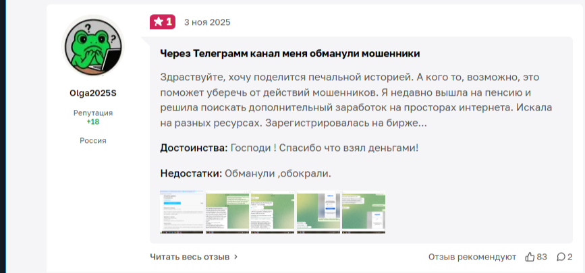Click 'Читать весь отзыв' link
This screenshot has width=585, height=273.
pos(190,257)
